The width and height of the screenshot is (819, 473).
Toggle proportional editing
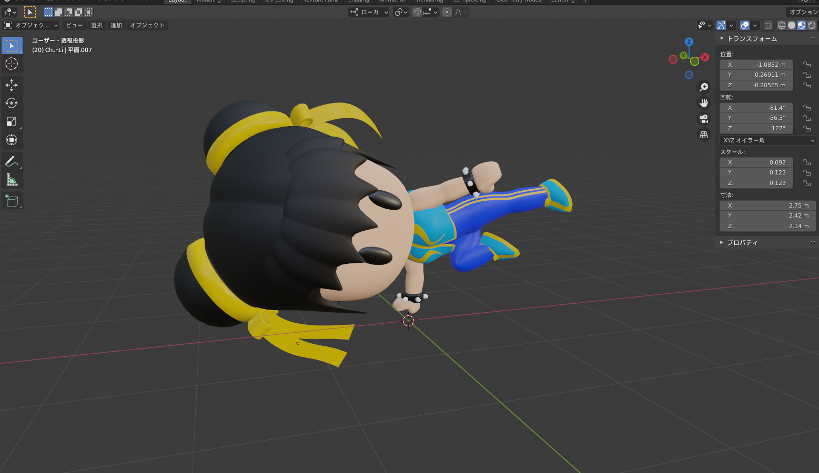pyautogui.click(x=447, y=12)
